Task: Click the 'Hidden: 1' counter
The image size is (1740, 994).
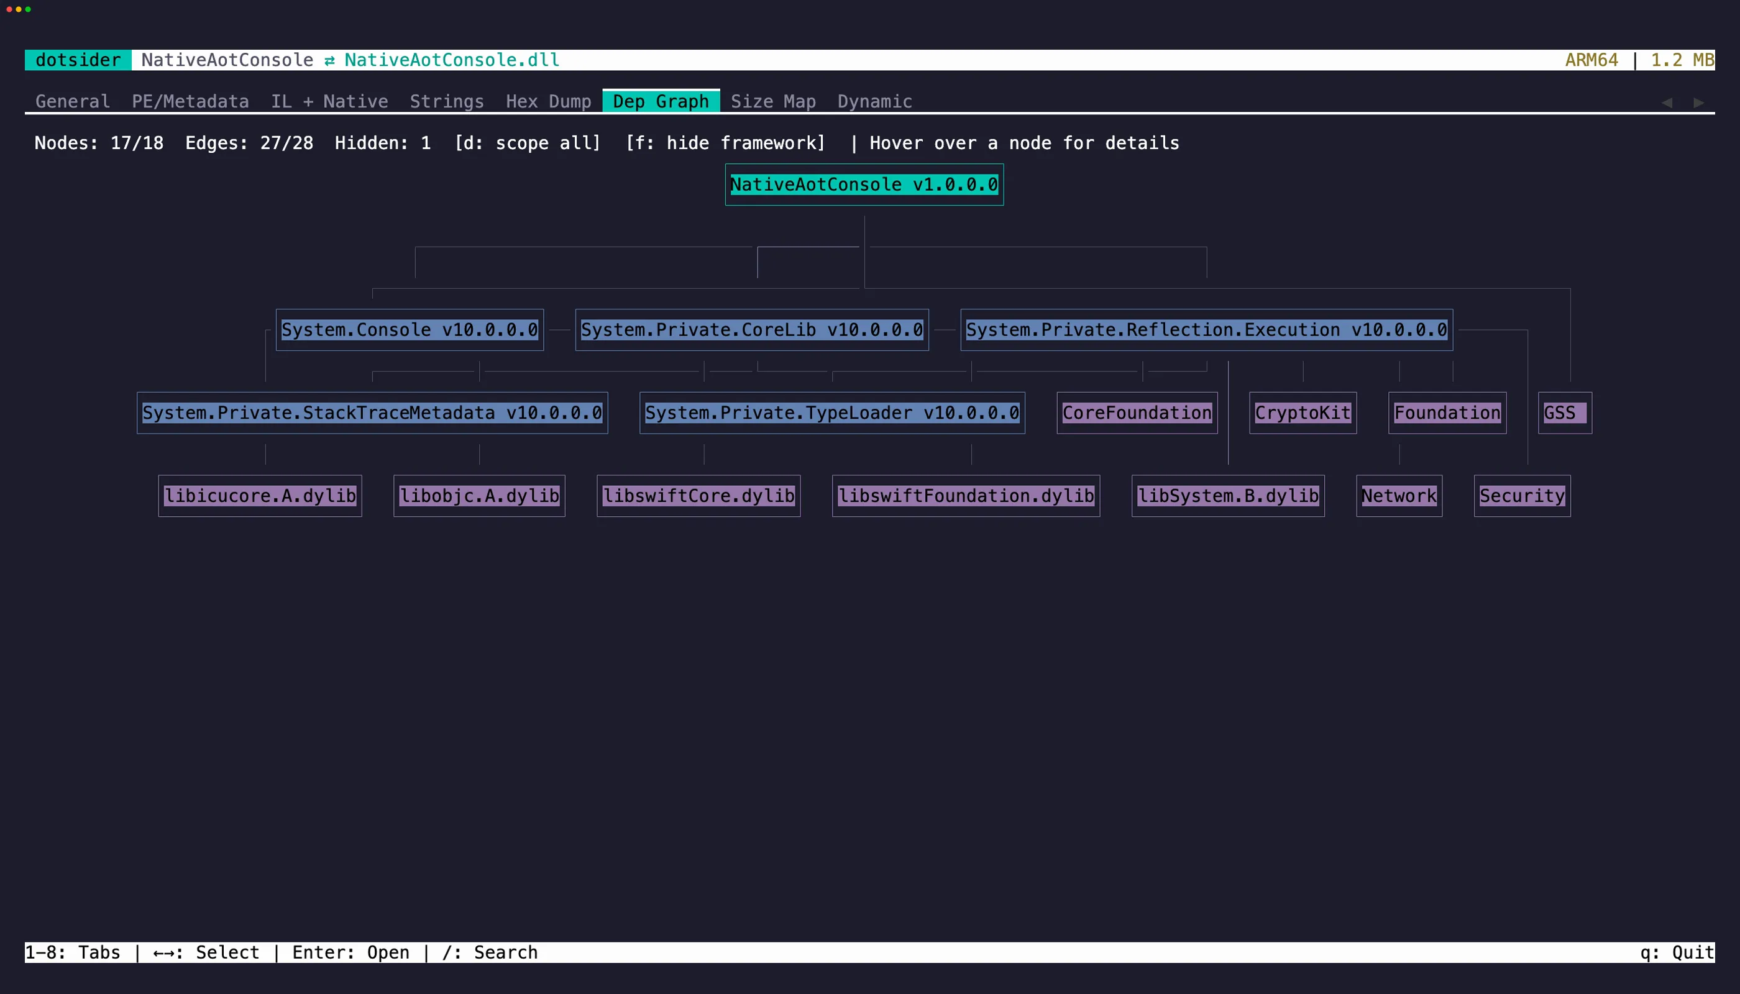Action: click(382, 144)
